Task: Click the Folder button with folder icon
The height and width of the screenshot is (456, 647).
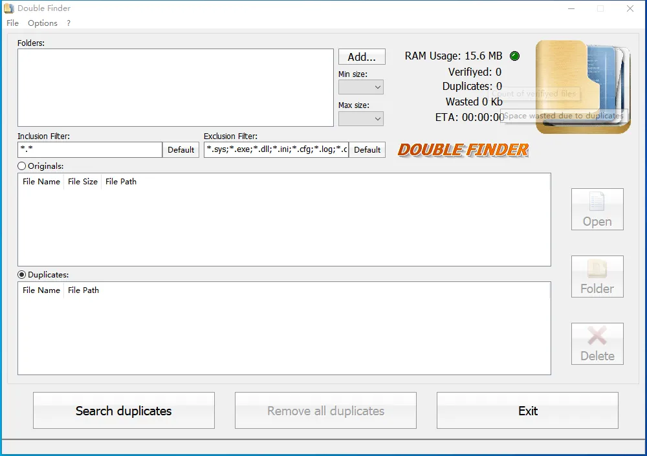Action: pos(597,276)
